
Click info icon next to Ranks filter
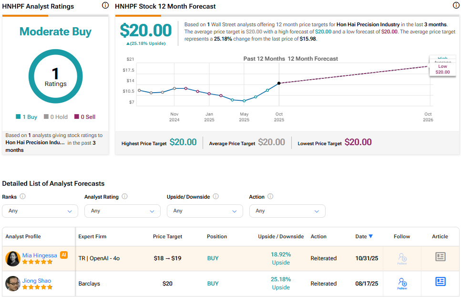[22, 196]
